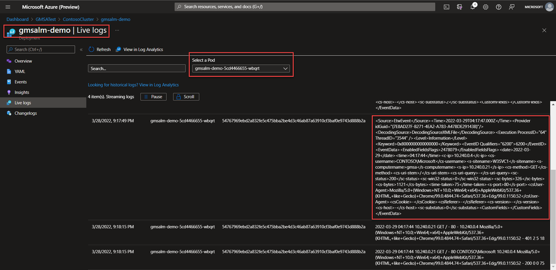Click the 4 item(s). Streaming logs status text
The height and width of the screenshot is (270, 556).
click(x=111, y=97)
